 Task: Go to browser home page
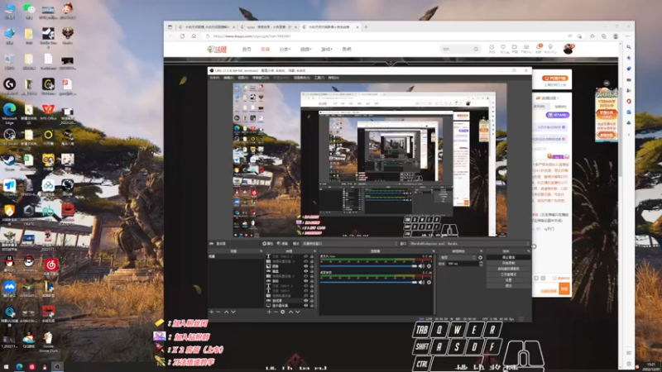point(194,36)
